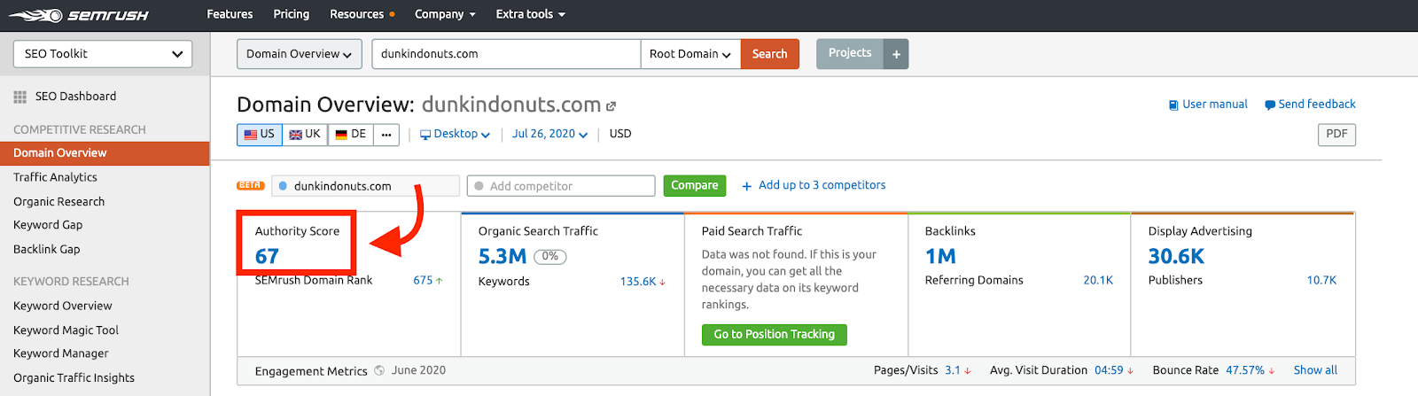Click the Pages/Visits 3.1 value

click(x=953, y=370)
